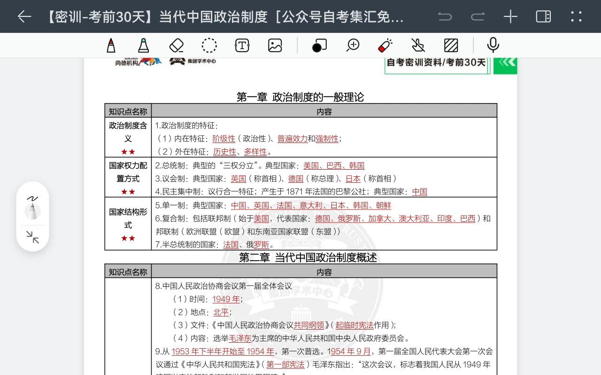The image size is (601, 375).
Task: Click the 政治制度含义 cell
Action: point(128,138)
